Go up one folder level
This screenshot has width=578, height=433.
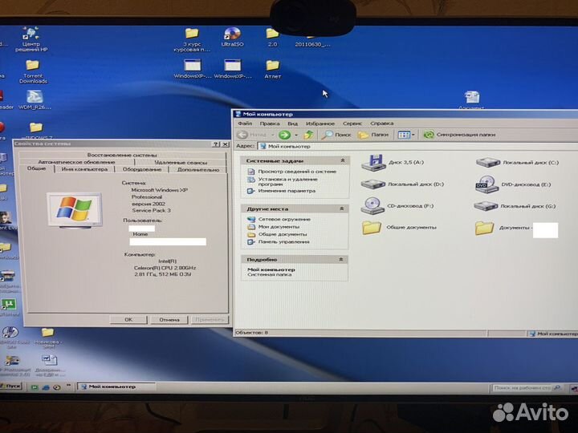pyautogui.click(x=308, y=135)
